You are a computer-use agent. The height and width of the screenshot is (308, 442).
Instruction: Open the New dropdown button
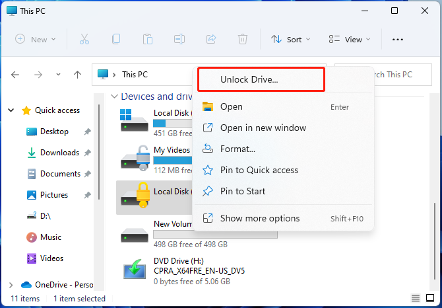tap(36, 39)
